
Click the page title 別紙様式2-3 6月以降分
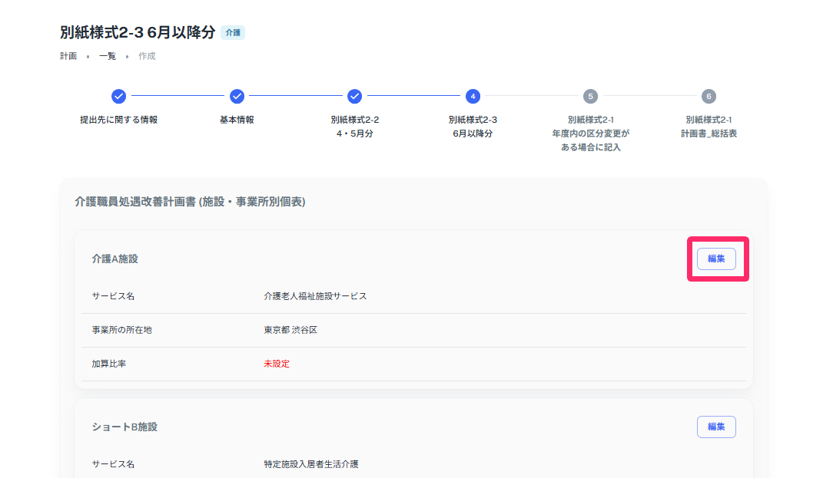coord(138,32)
